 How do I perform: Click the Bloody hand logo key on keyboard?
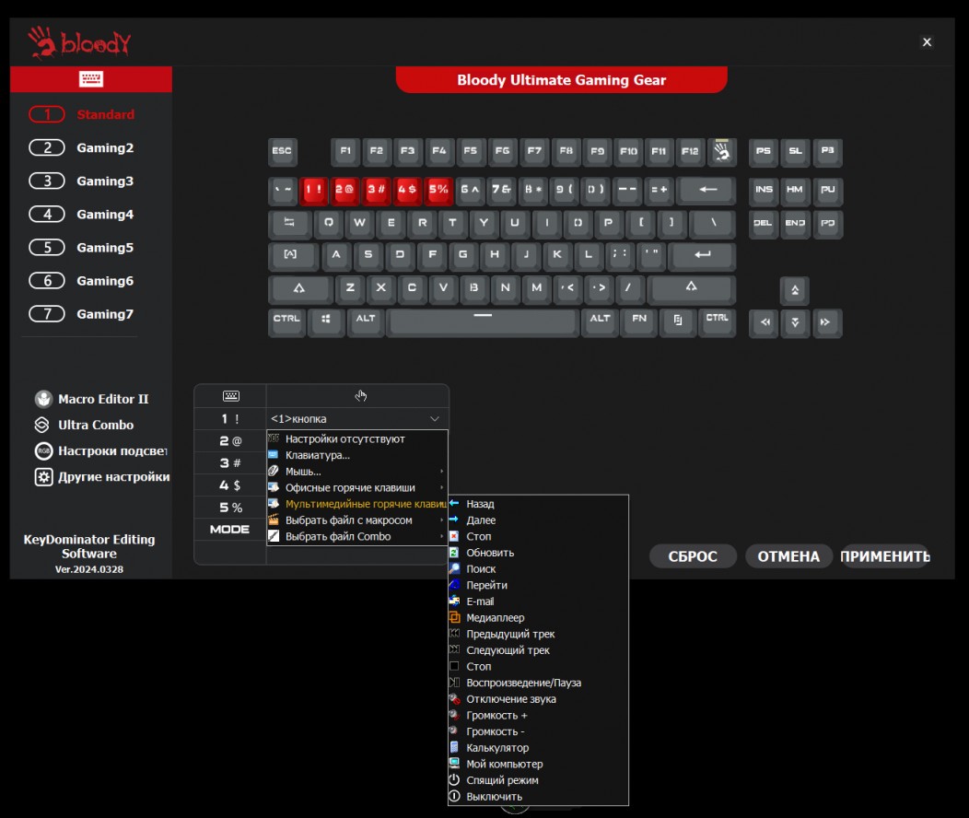click(723, 152)
